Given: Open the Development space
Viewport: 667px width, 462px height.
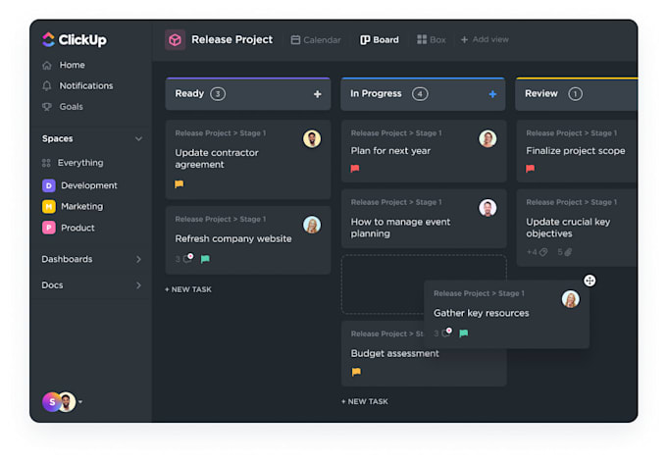Looking at the screenshot, I should [x=88, y=185].
